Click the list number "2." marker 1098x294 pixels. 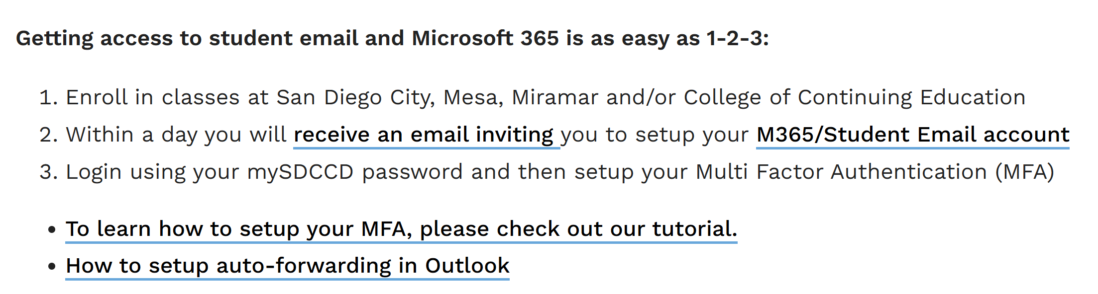49,135
